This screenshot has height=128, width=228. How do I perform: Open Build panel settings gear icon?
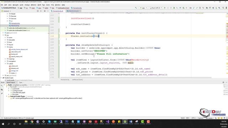(223, 82)
